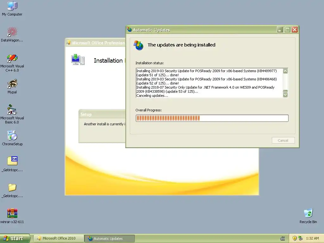Viewport: 324px width, 243px height.
Task: Click the .NET Framework 4.0 update line
Action: coord(205,90)
